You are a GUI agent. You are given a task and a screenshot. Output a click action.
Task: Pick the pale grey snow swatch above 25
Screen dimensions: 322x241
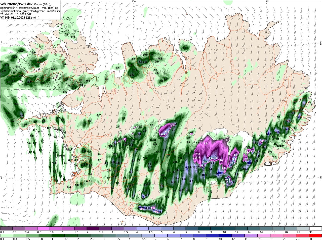pos(303,229)
